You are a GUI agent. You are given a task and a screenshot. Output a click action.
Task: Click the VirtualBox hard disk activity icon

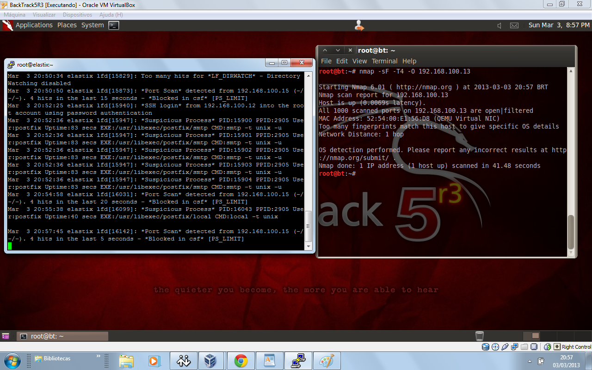485,347
